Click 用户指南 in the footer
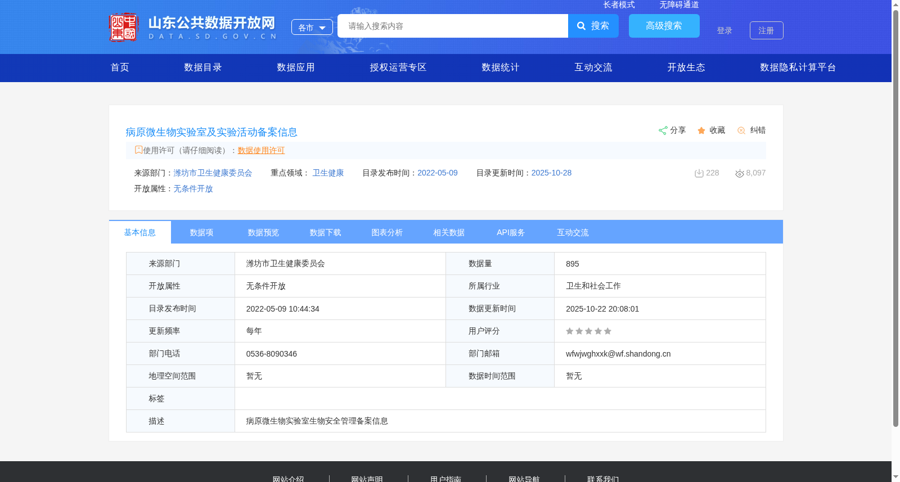 point(446,479)
